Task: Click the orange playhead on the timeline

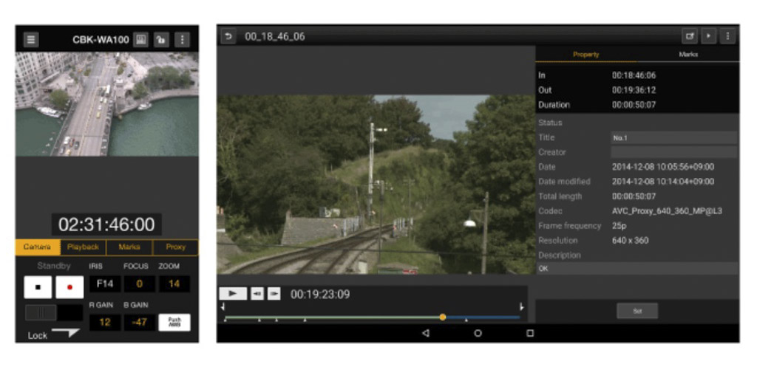Action: [x=442, y=317]
